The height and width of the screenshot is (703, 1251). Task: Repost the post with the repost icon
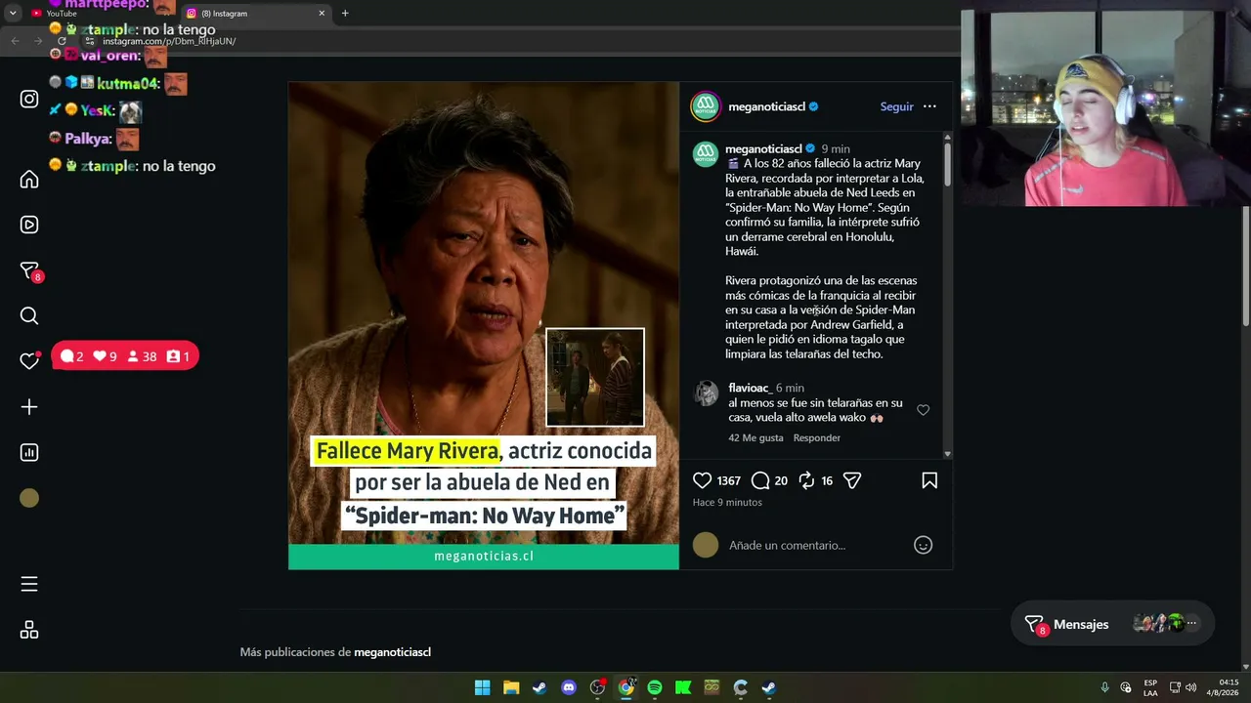(x=806, y=480)
